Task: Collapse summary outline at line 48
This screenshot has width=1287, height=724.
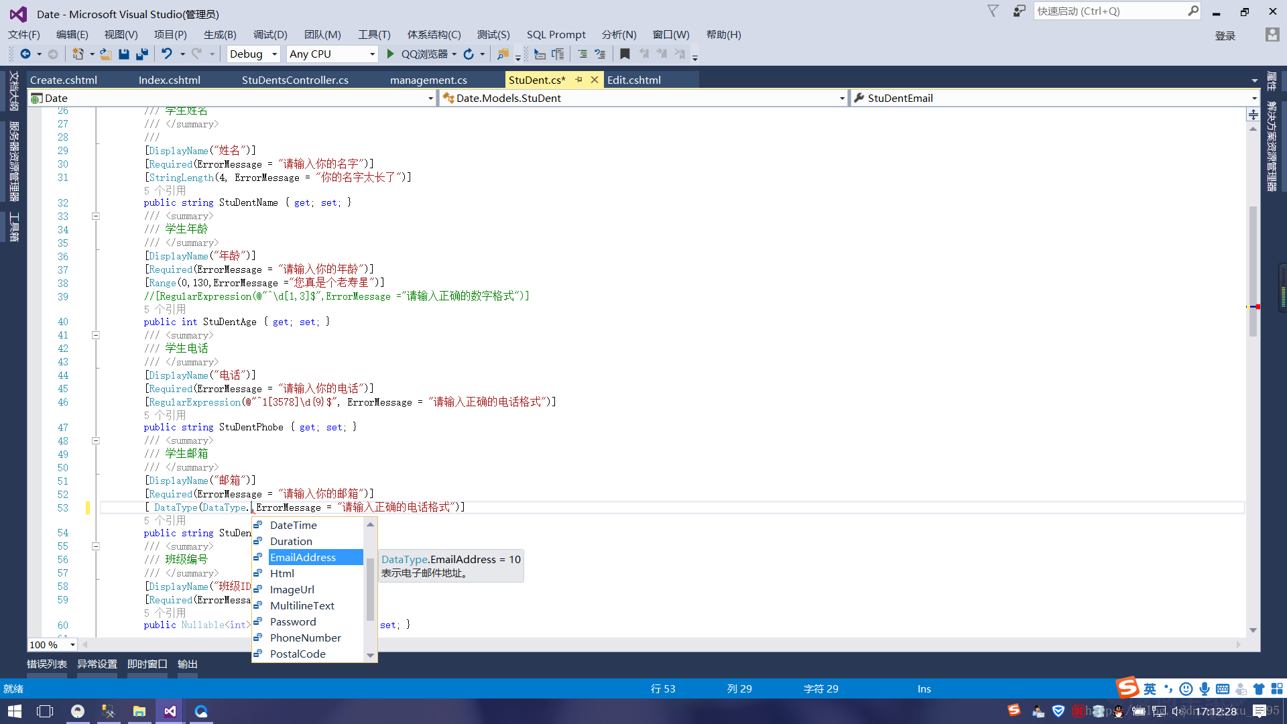Action: (96, 441)
